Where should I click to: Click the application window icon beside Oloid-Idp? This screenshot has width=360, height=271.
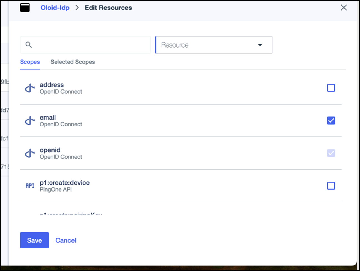click(25, 8)
